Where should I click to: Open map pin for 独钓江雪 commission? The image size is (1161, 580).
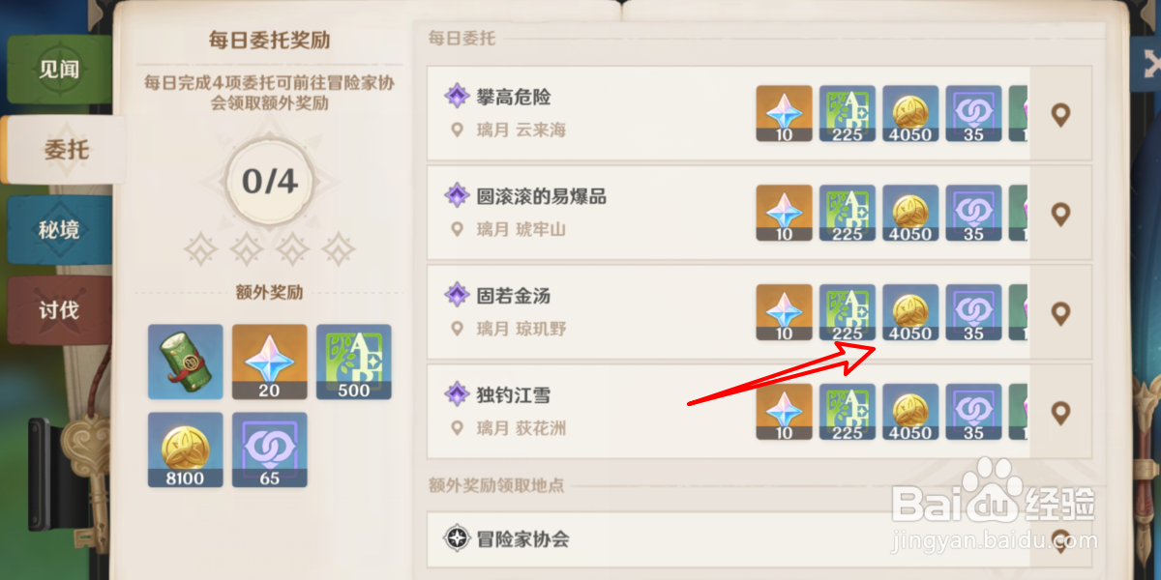(x=1061, y=414)
